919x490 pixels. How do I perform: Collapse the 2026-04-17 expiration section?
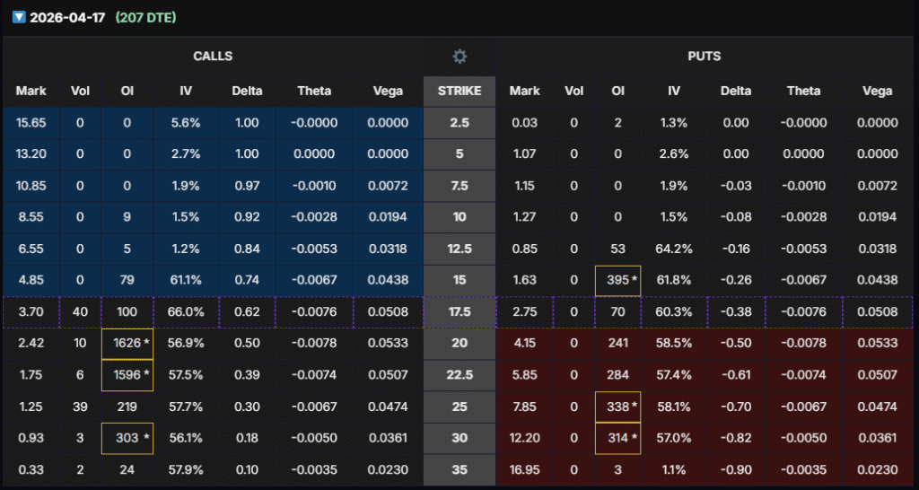point(19,17)
